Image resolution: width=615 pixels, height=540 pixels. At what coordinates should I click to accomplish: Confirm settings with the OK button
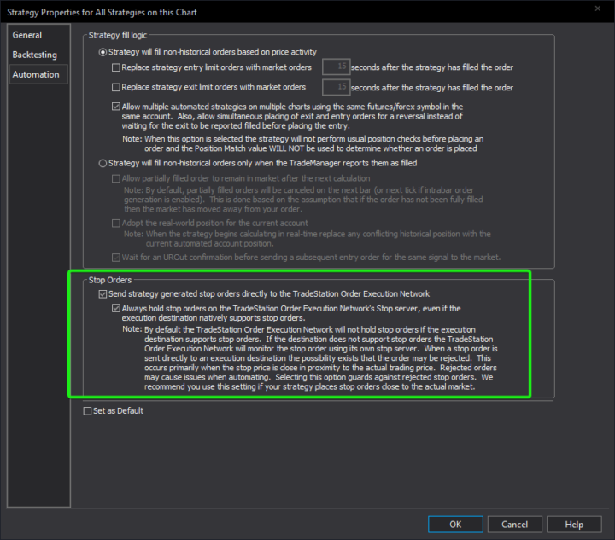tap(455, 525)
